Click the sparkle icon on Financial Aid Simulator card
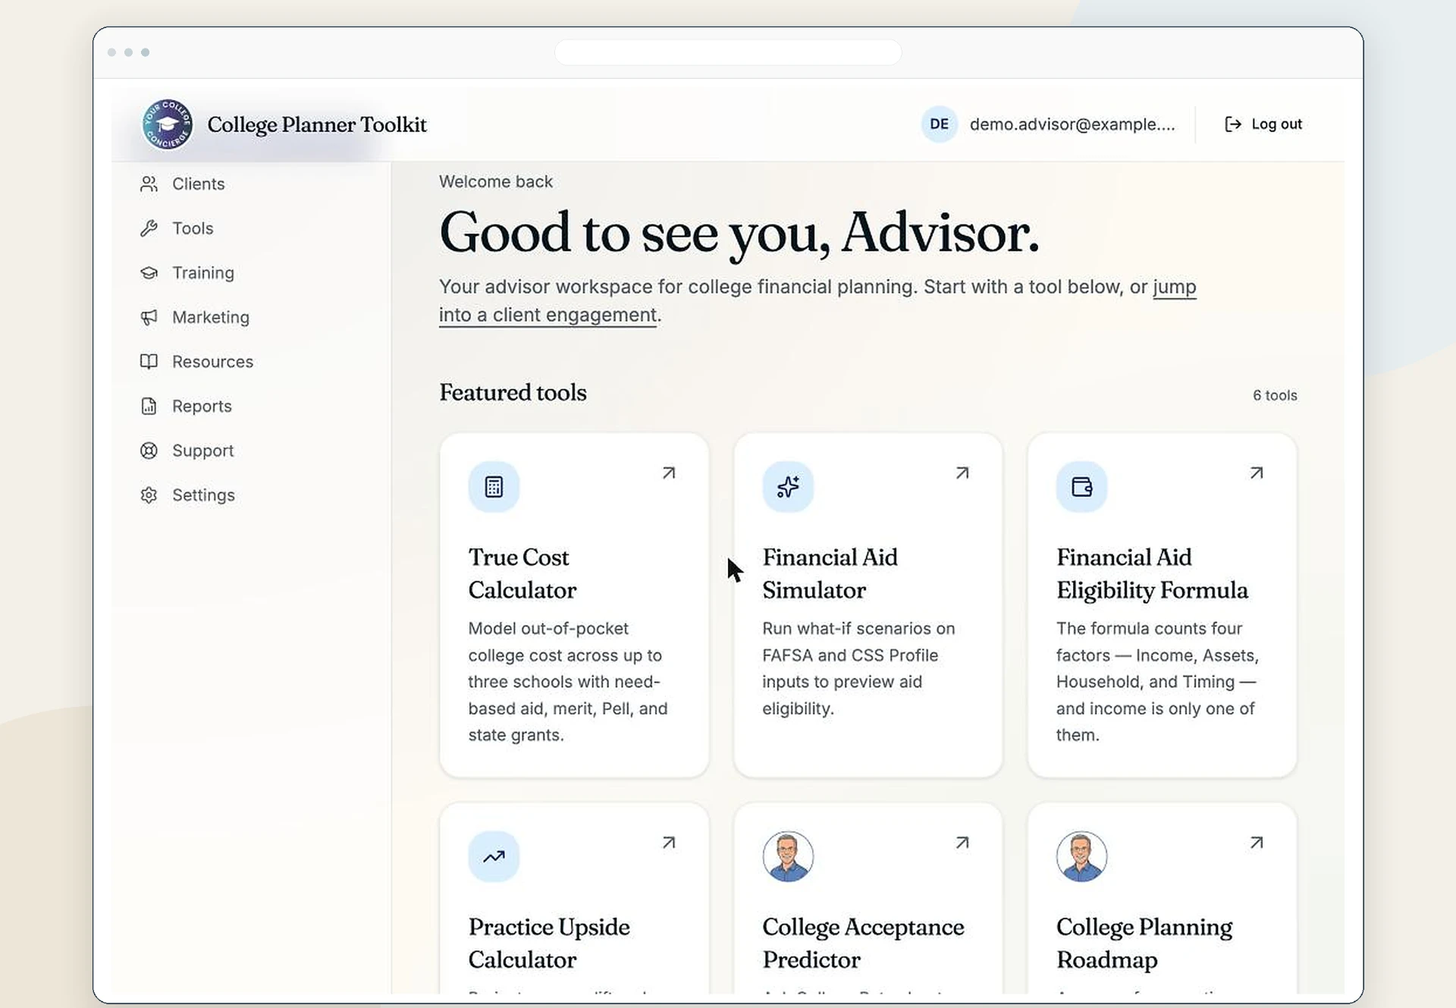The height and width of the screenshot is (1008, 1456). pyautogui.click(x=788, y=487)
